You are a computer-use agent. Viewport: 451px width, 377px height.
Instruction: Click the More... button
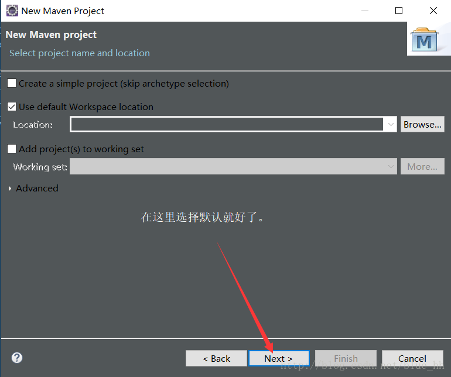(x=422, y=166)
